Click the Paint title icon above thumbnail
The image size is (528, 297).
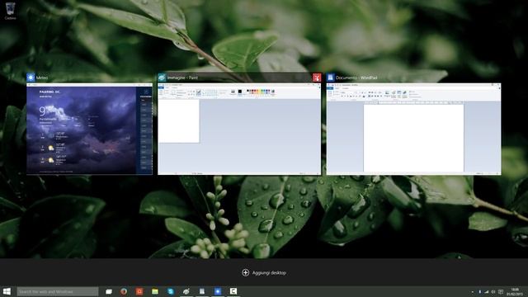(x=162, y=78)
